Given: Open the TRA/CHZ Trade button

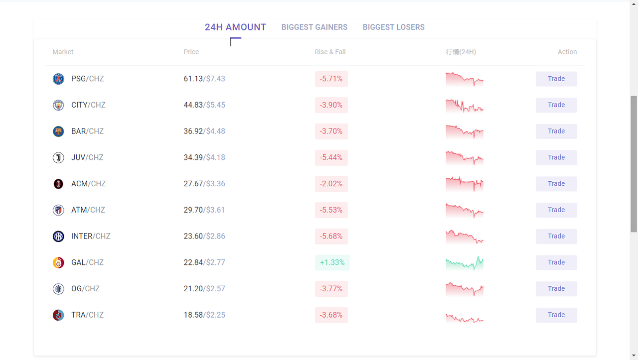Looking at the screenshot, I should point(556,315).
